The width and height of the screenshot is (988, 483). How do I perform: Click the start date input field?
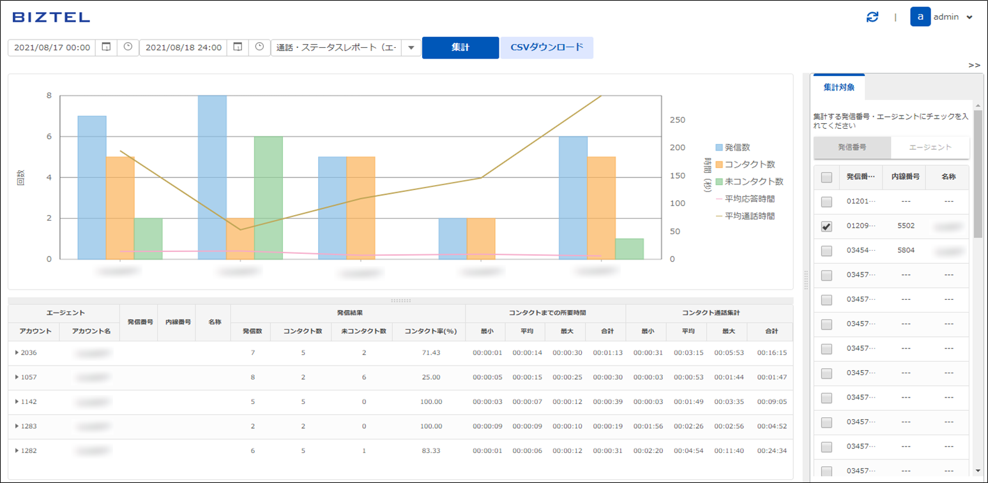(52, 47)
